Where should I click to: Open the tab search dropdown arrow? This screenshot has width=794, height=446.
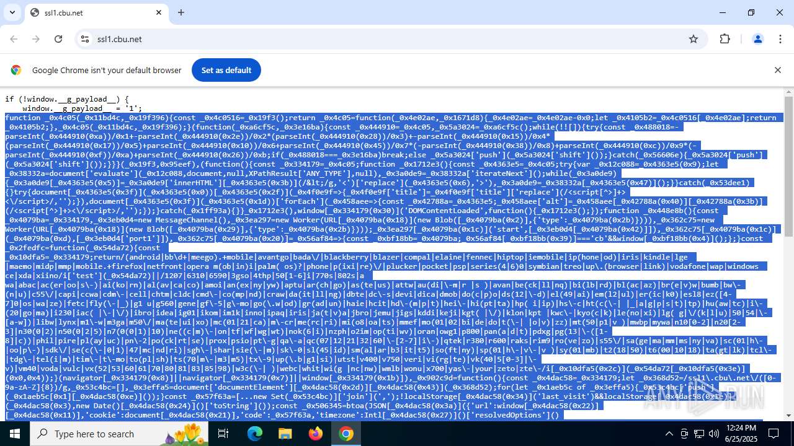(x=12, y=12)
